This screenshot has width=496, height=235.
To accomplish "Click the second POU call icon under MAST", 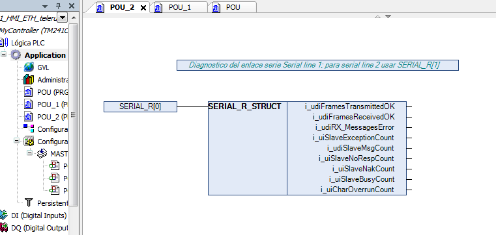I will (55, 178).
